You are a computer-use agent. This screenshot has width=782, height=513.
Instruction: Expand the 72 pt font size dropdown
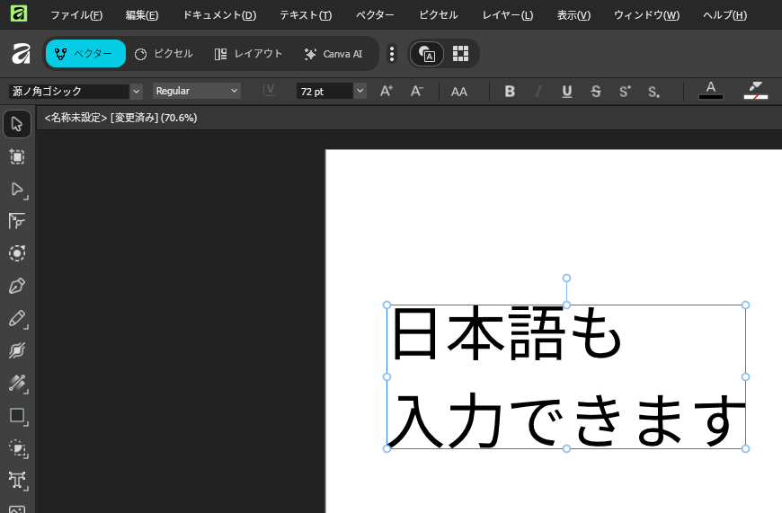point(360,92)
